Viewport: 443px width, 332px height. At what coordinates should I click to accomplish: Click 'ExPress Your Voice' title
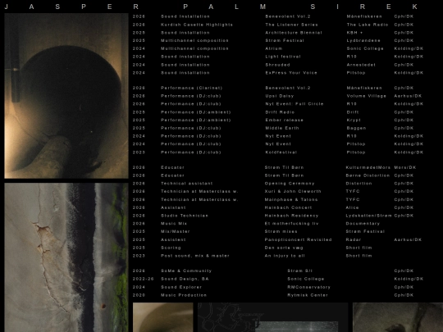point(291,73)
